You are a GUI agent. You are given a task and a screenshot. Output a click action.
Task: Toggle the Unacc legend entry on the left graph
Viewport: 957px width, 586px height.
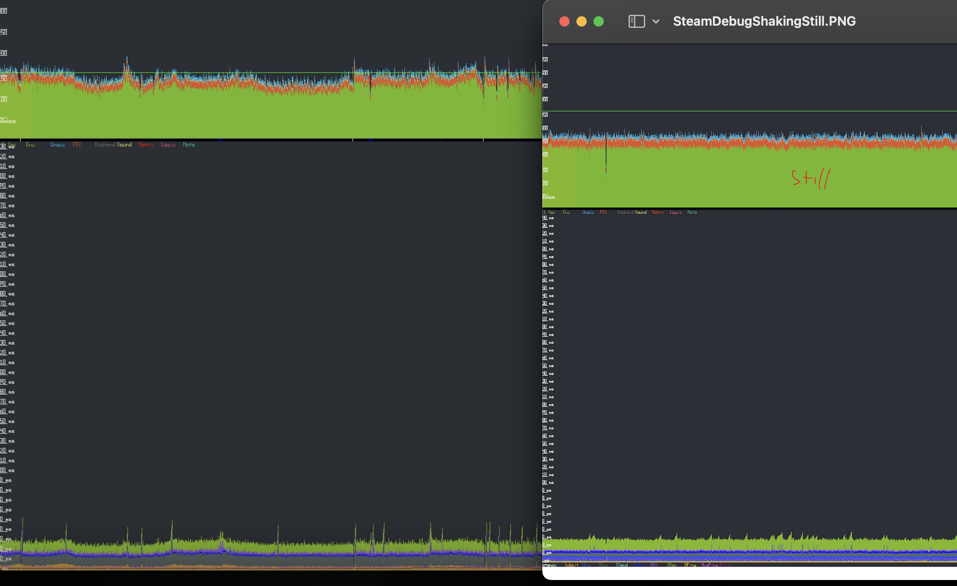pyautogui.click(x=58, y=145)
